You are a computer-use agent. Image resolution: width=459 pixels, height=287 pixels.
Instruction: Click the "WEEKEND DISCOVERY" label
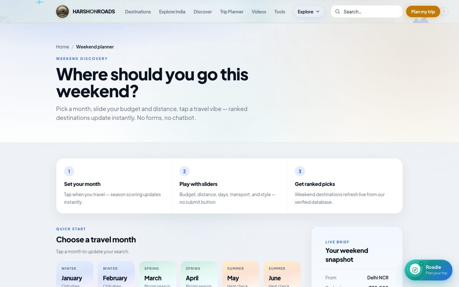(82, 59)
